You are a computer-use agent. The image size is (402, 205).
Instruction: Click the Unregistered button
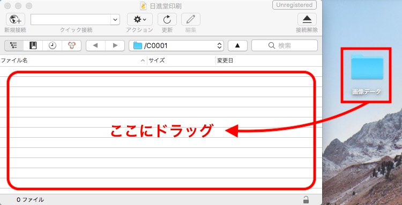294,5
